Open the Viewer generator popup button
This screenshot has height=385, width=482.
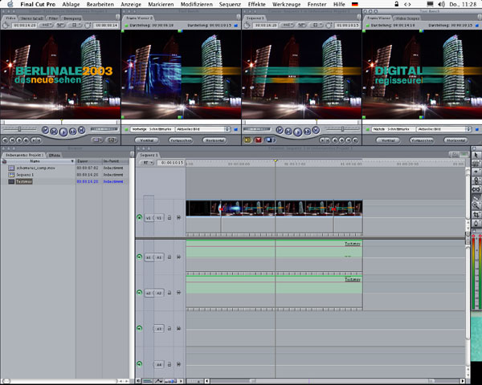(112, 140)
